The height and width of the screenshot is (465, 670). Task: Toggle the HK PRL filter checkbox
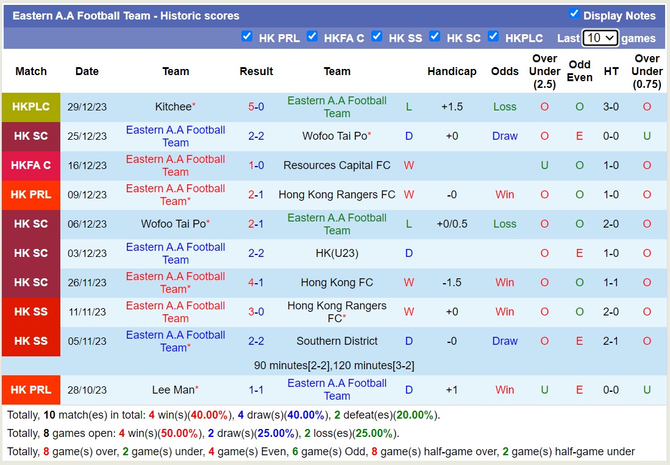pos(247,37)
